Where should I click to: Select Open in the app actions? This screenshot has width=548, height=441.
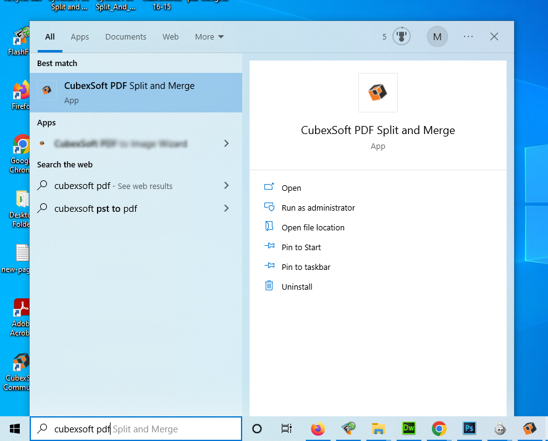pos(292,188)
